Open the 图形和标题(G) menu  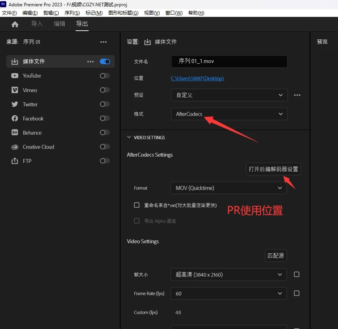123,13
